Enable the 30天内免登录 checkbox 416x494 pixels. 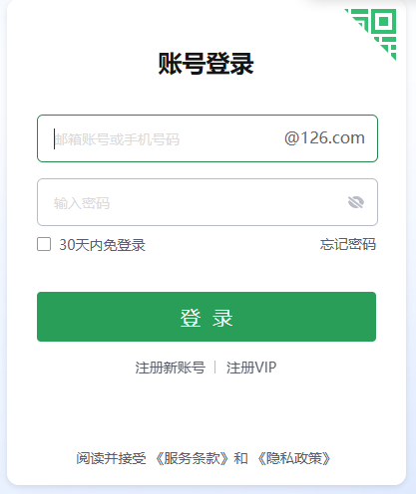(44, 244)
